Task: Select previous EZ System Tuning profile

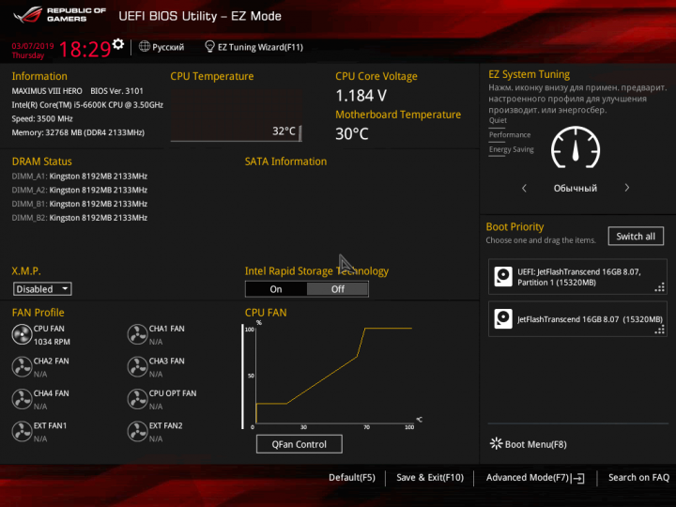Action: coord(524,188)
